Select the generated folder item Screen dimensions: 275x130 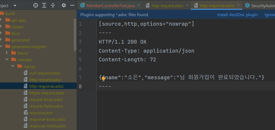[x=20, y=40]
